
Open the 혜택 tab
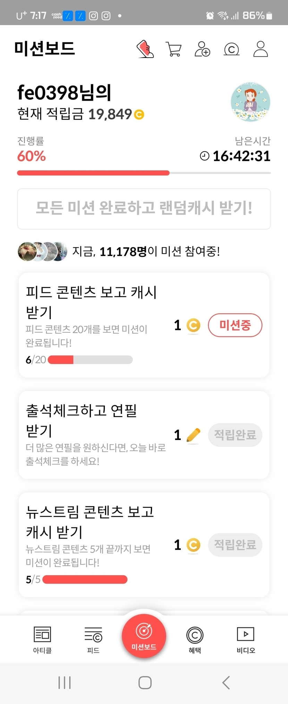[195, 640]
